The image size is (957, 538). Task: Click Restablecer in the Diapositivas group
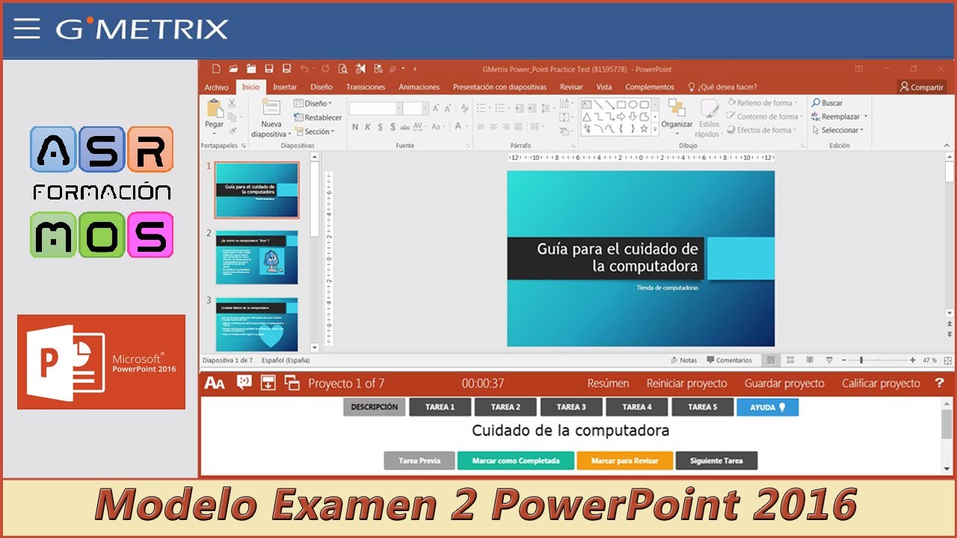click(318, 117)
